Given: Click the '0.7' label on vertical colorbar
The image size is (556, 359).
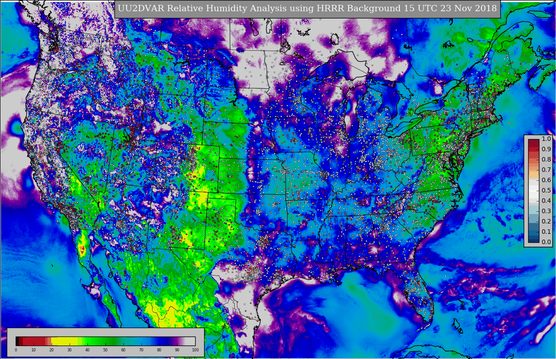Looking at the screenshot, I should coord(546,170).
